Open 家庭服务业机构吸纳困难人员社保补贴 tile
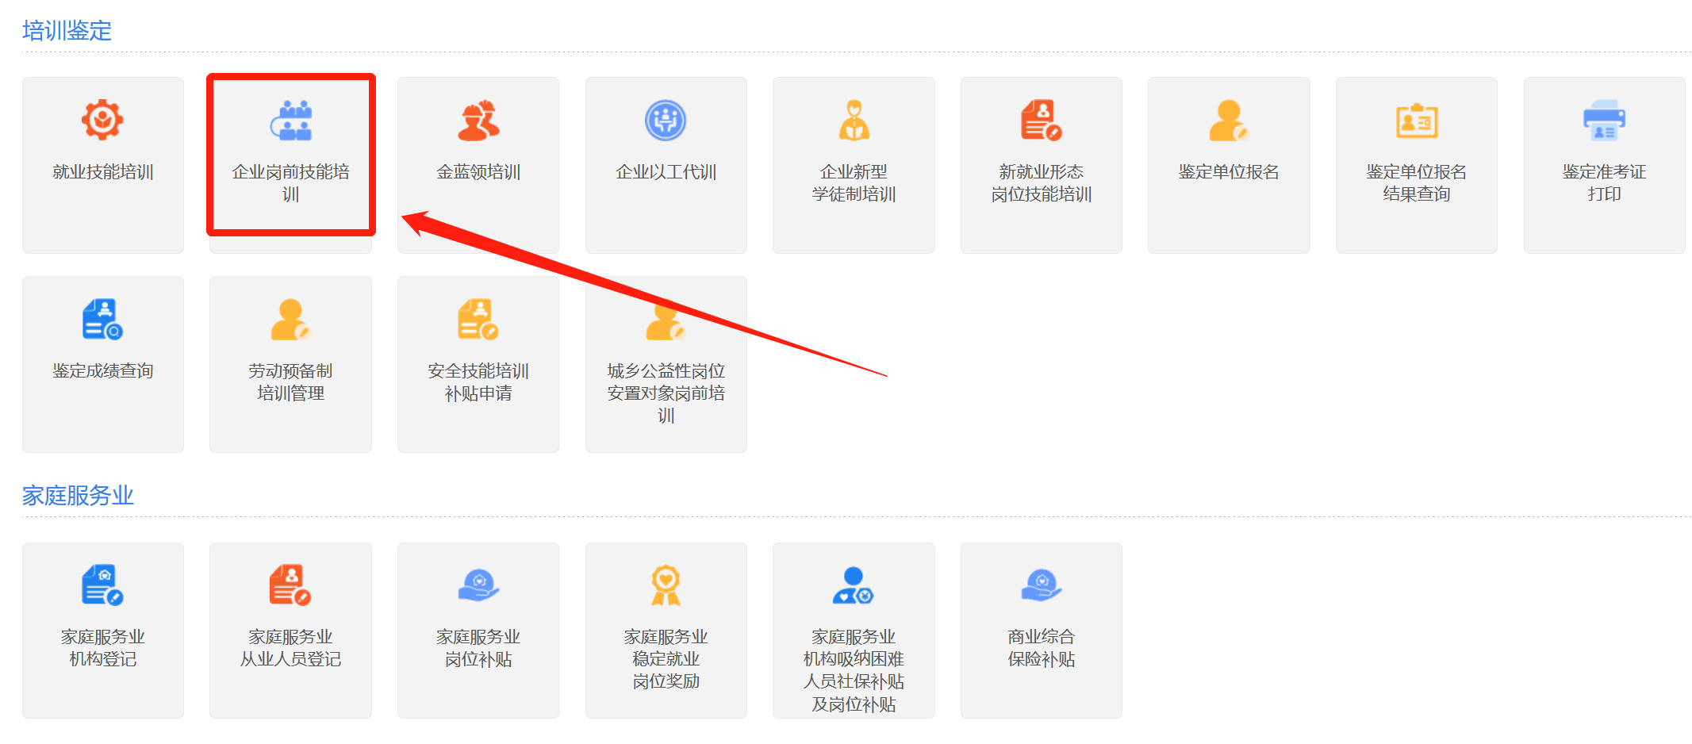Image resolution: width=1692 pixels, height=744 pixels. [854, 631]
